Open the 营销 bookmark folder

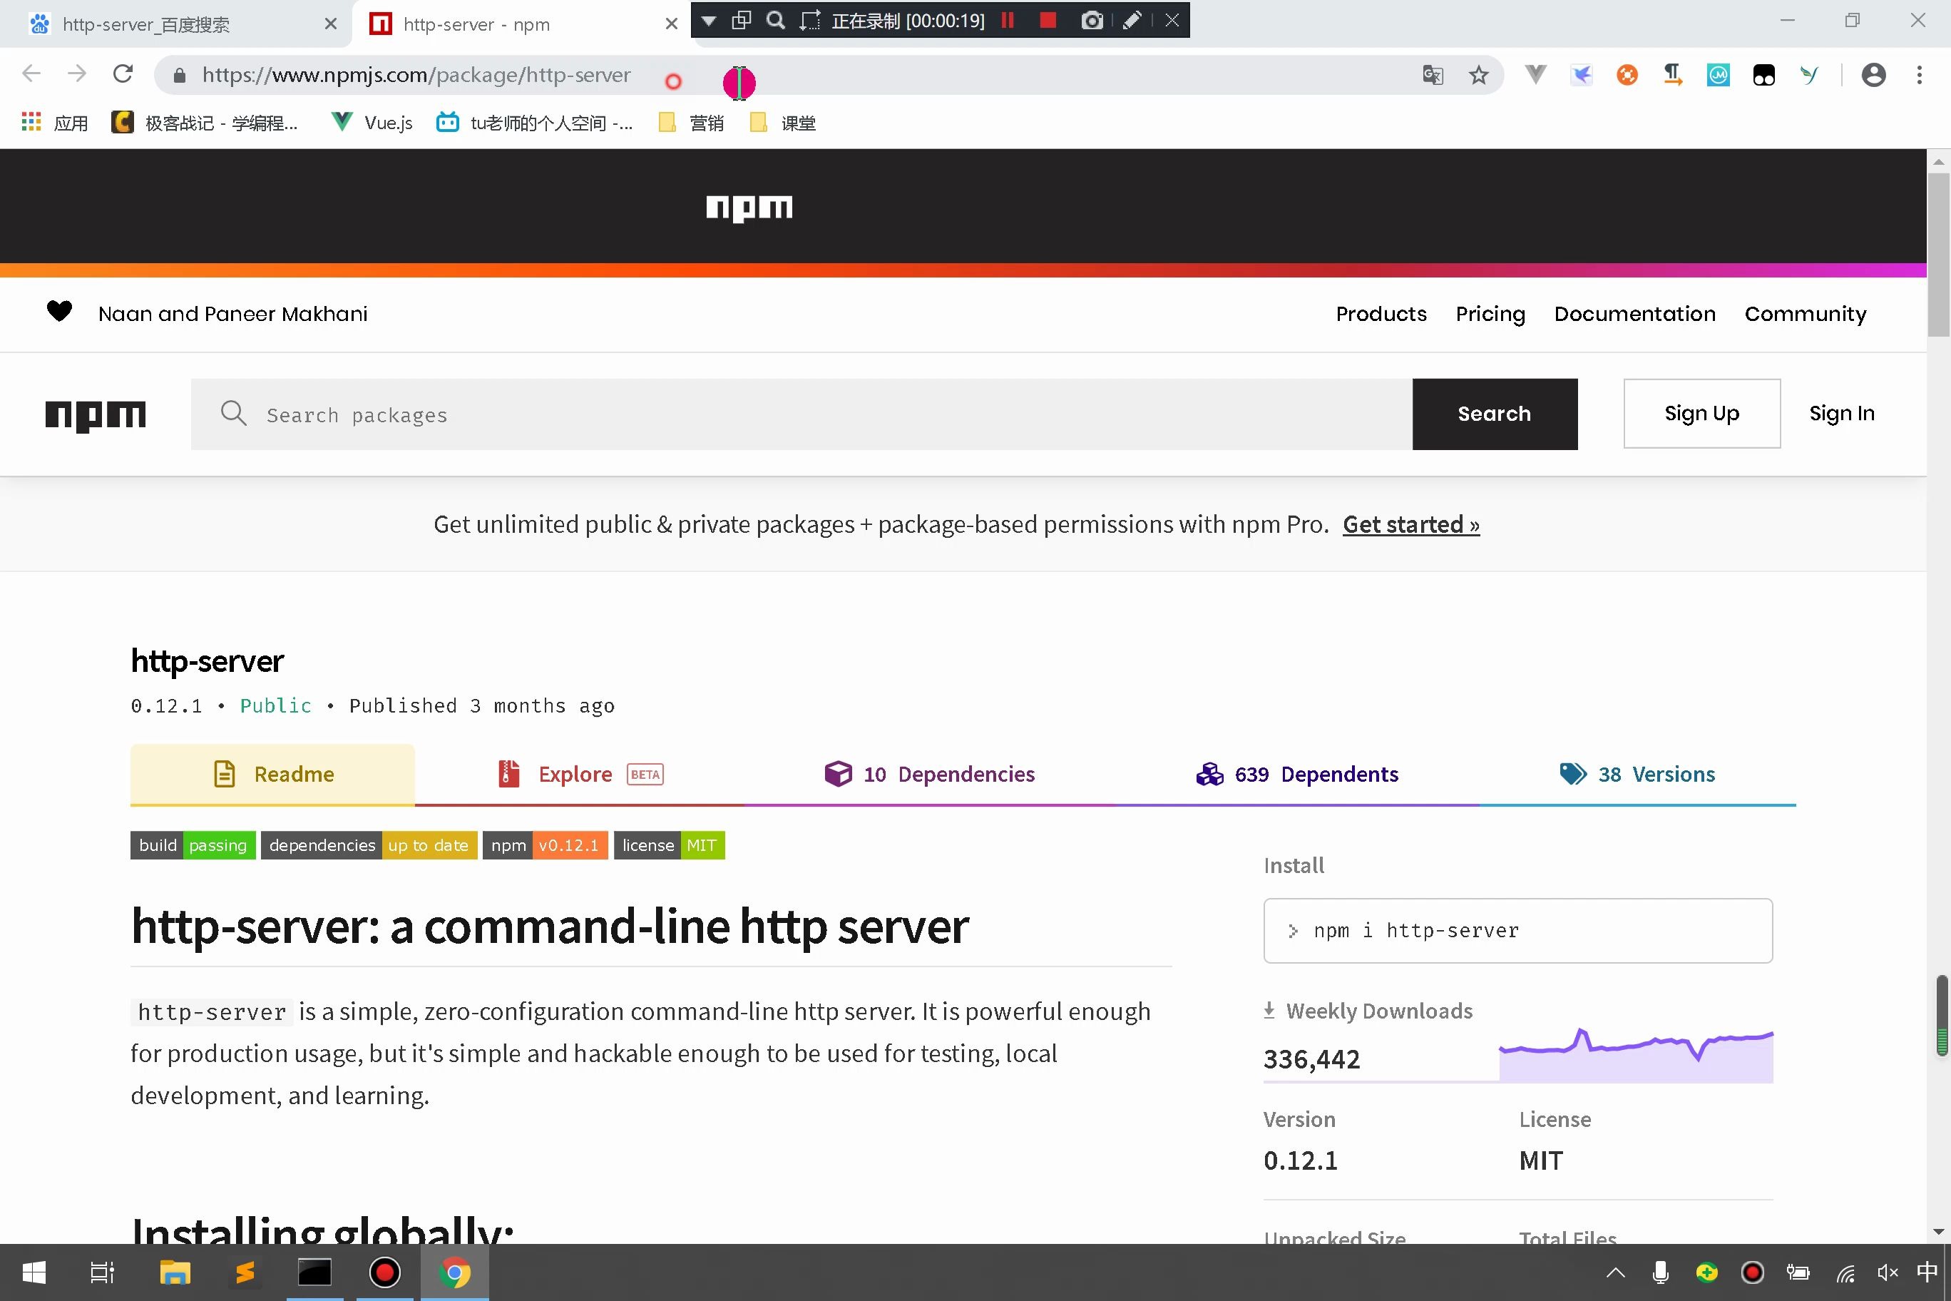[691, 123]
